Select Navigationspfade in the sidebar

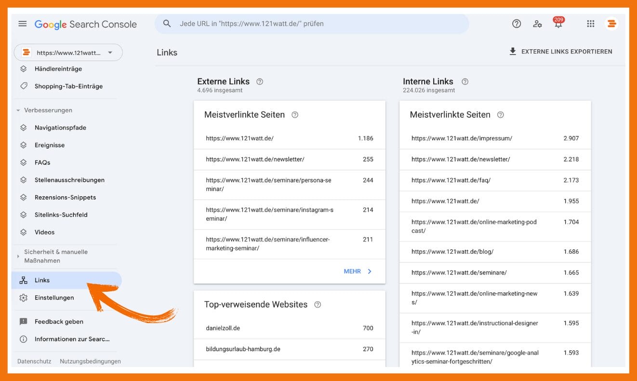click(x=23, y=127)
